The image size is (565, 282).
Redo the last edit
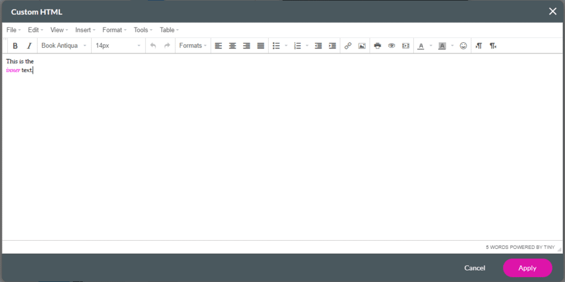167,46
